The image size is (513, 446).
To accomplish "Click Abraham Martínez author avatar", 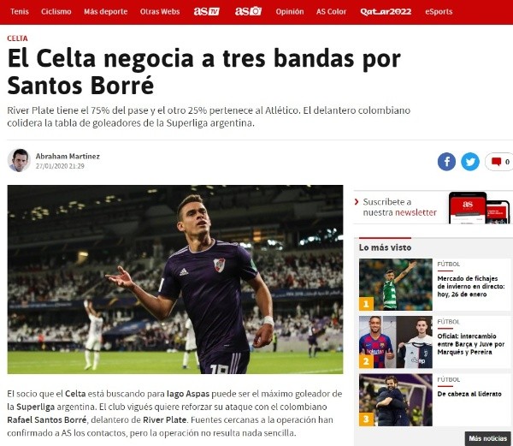I will tap(19, 160).
